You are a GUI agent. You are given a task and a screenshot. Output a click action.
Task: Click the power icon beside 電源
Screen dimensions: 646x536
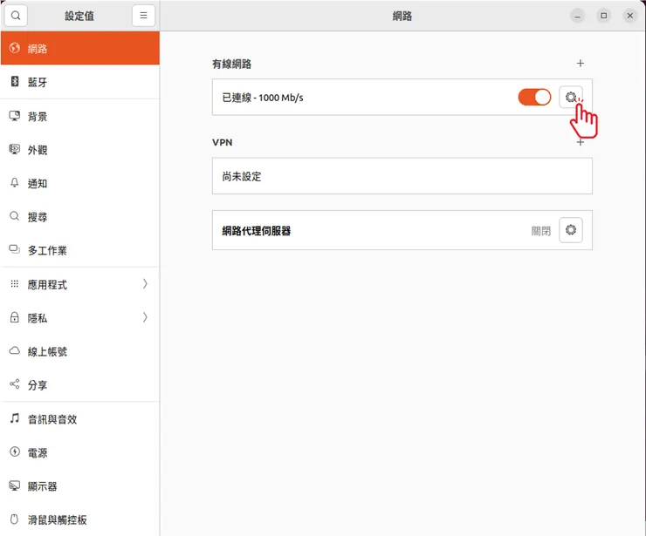click(15, 451)
